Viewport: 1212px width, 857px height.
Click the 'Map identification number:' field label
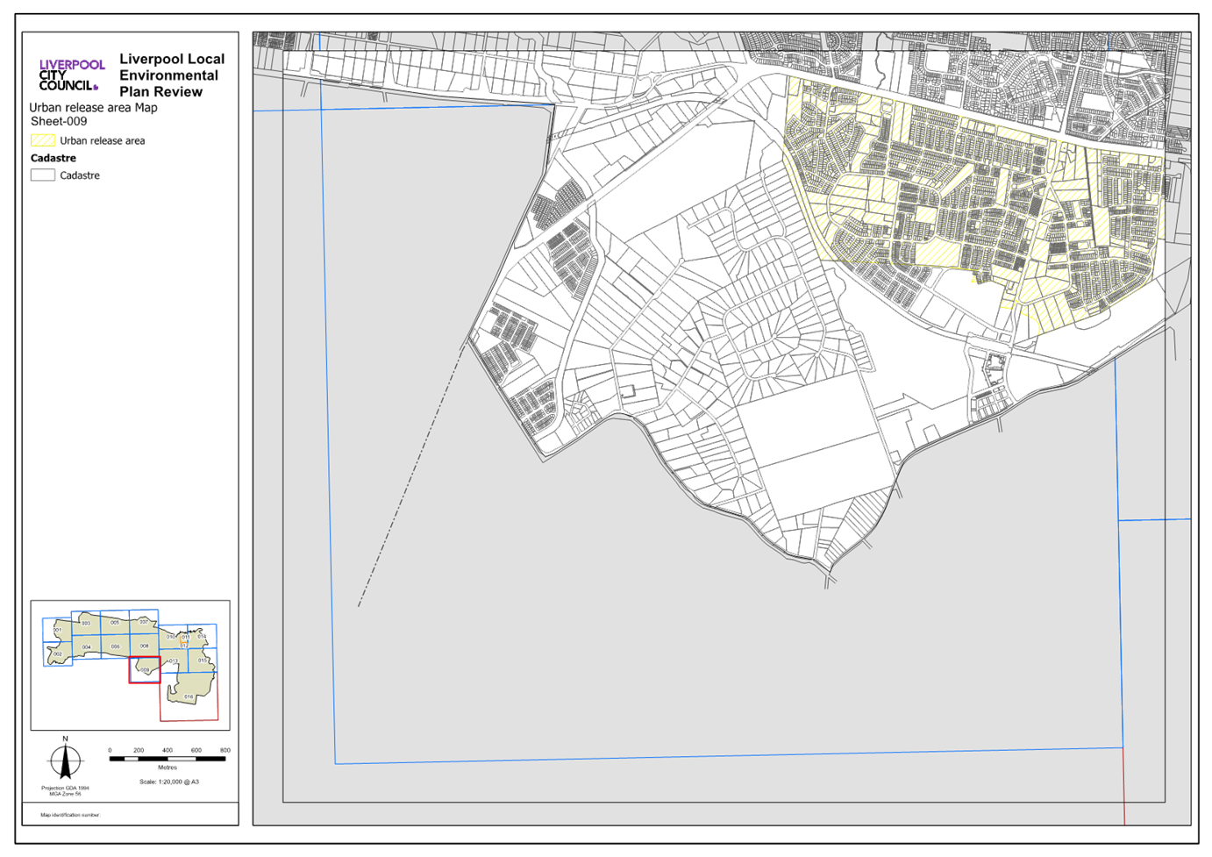coord(70,815)
